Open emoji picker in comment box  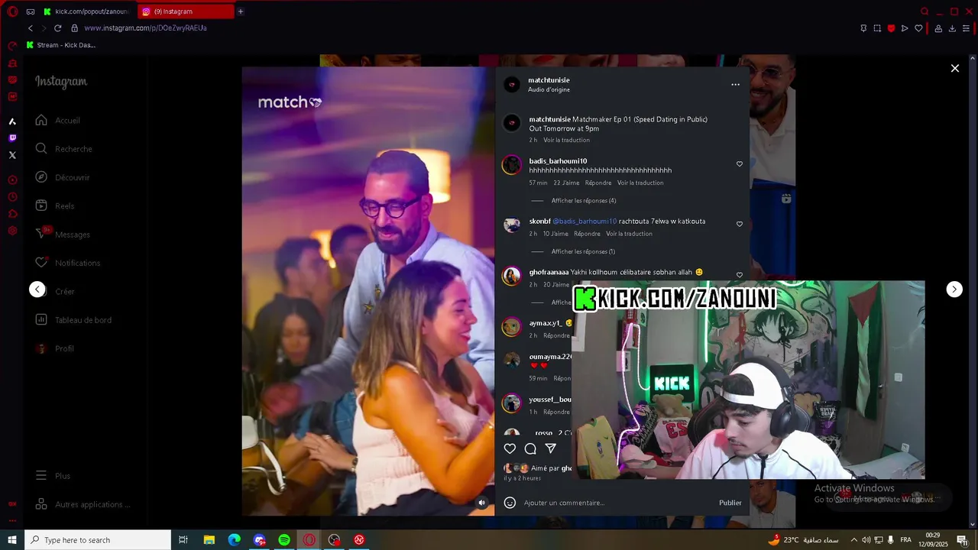[510, 503]
